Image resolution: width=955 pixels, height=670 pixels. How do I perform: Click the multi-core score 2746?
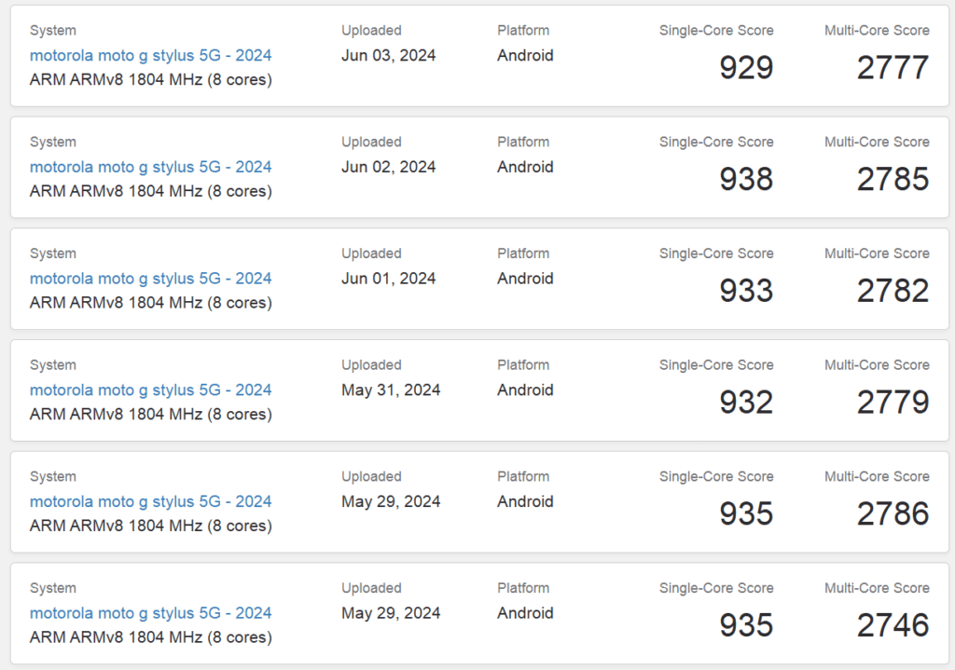pyautogui.click(x=893, y=625)
